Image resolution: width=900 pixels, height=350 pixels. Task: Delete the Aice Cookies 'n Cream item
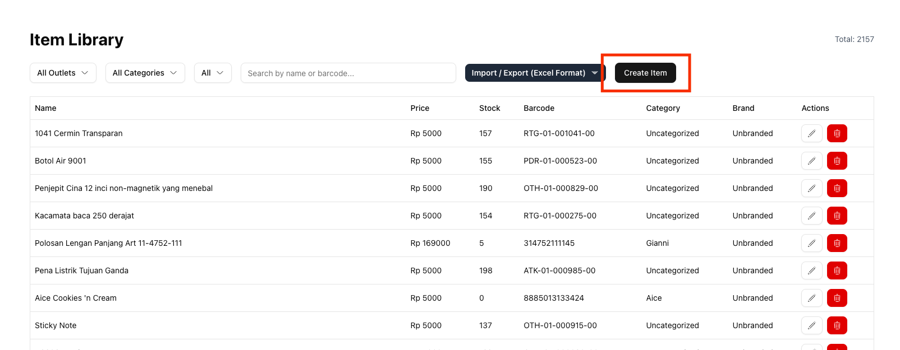click(837, 298)
